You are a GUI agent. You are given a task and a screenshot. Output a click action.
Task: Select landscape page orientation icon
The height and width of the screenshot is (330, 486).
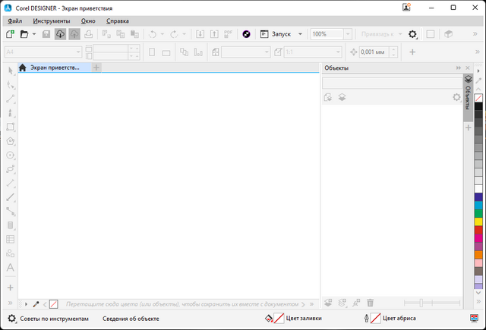click(x=166, y=53)
